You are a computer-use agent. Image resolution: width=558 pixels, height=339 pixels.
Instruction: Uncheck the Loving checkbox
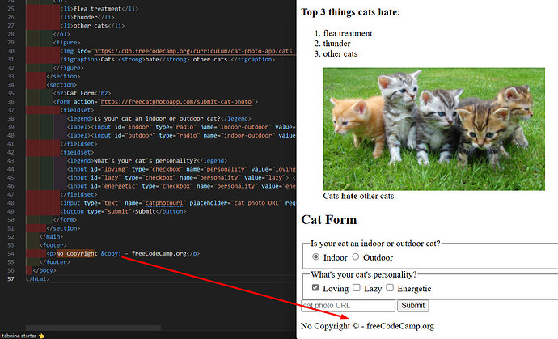click(x=315, y=288)
